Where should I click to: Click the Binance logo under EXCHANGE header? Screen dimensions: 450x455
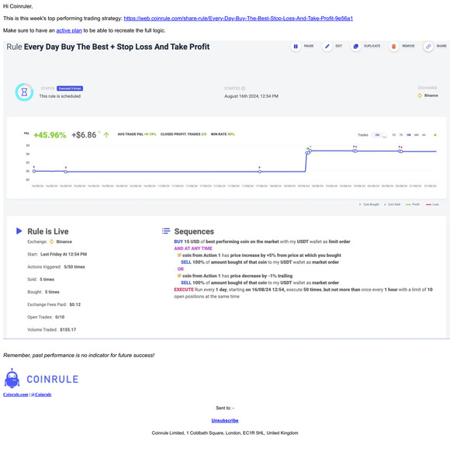[x=420, y=96]
